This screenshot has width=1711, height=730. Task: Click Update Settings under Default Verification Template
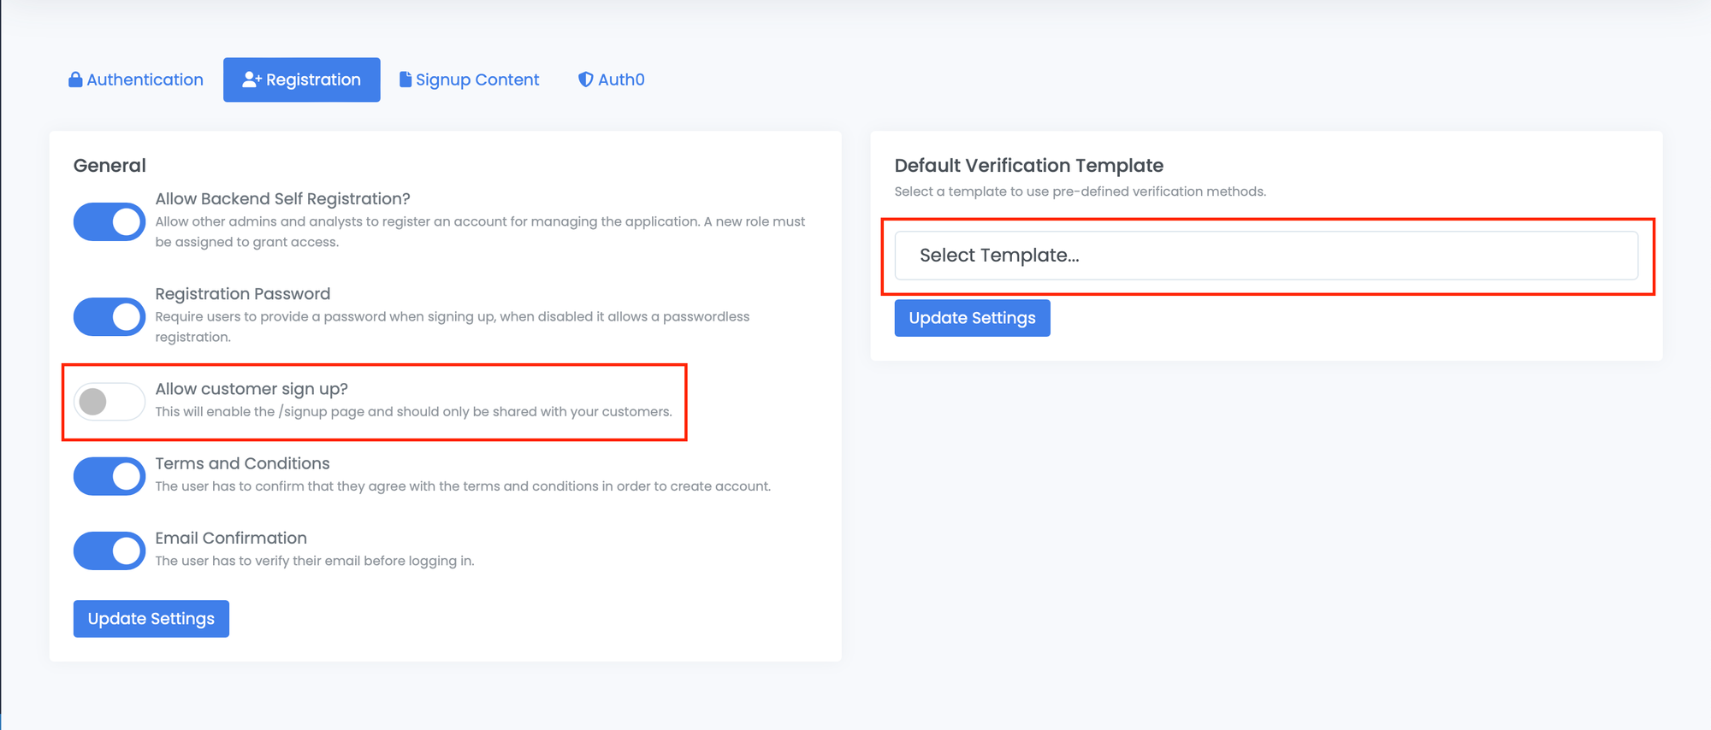(972, 318)
